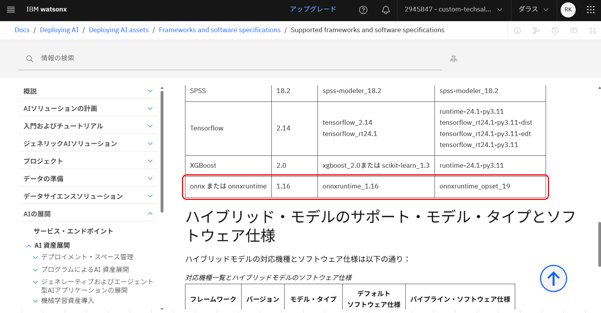Image resolution: width=601 pixels, height=313 pixels.
Task: Click the search magnifier icon
Action: pyautogui.click(x=29, y=59)
